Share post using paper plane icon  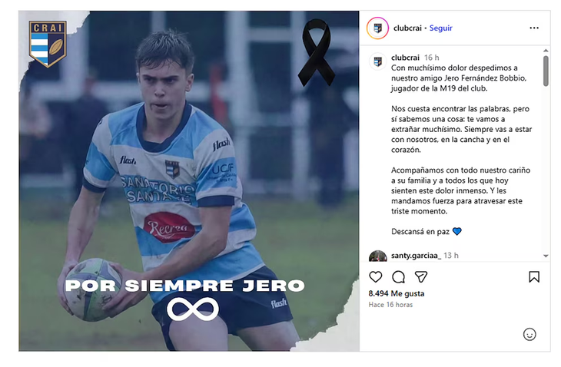coord(421,276)
